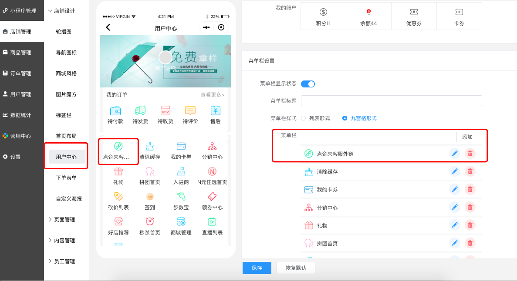Go to the 轮播图 submenu
The height and width of the screenshot is (281, 517).
[64, 32]
